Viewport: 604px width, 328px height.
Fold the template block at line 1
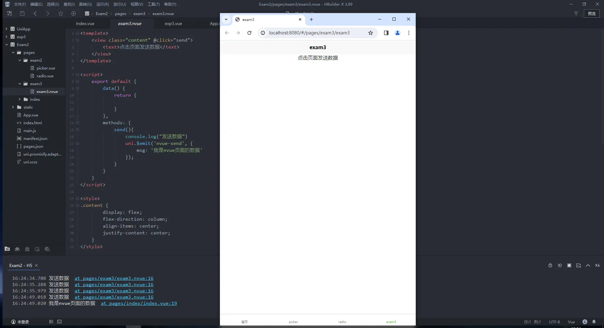coord(77,33)
